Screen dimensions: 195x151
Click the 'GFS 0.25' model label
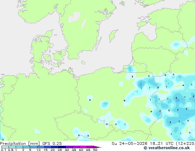[x=52, y=144]
